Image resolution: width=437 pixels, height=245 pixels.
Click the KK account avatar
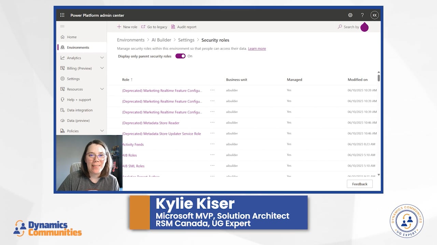(375, 15)
